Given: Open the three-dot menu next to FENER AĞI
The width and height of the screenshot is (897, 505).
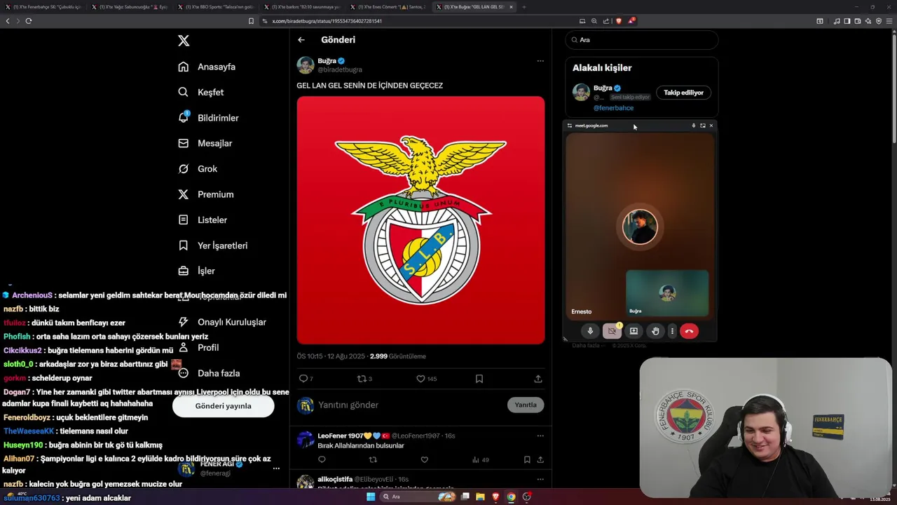Looking at the screenshot, I should [276, 468].
